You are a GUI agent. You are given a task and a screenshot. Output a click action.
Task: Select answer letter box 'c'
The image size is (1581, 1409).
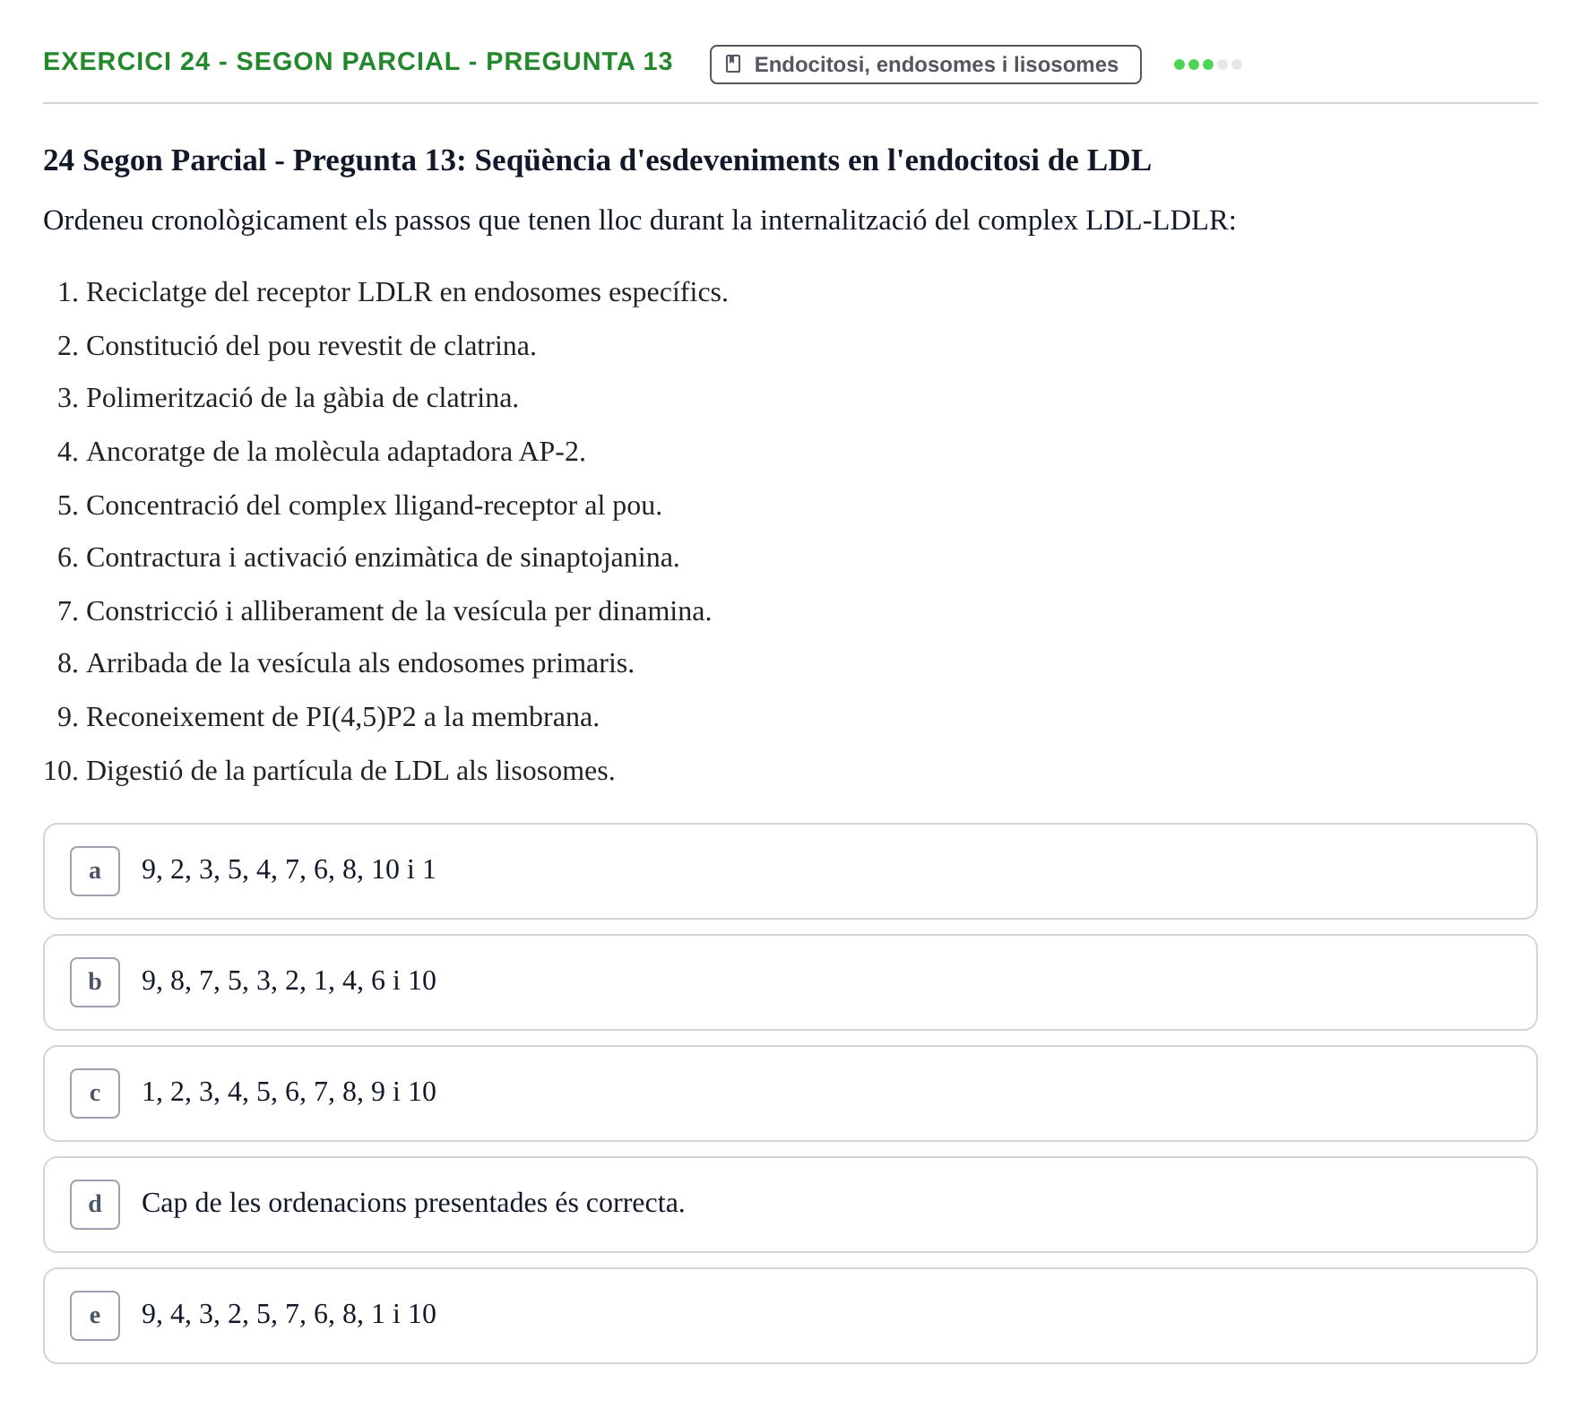pos(95,1093)
